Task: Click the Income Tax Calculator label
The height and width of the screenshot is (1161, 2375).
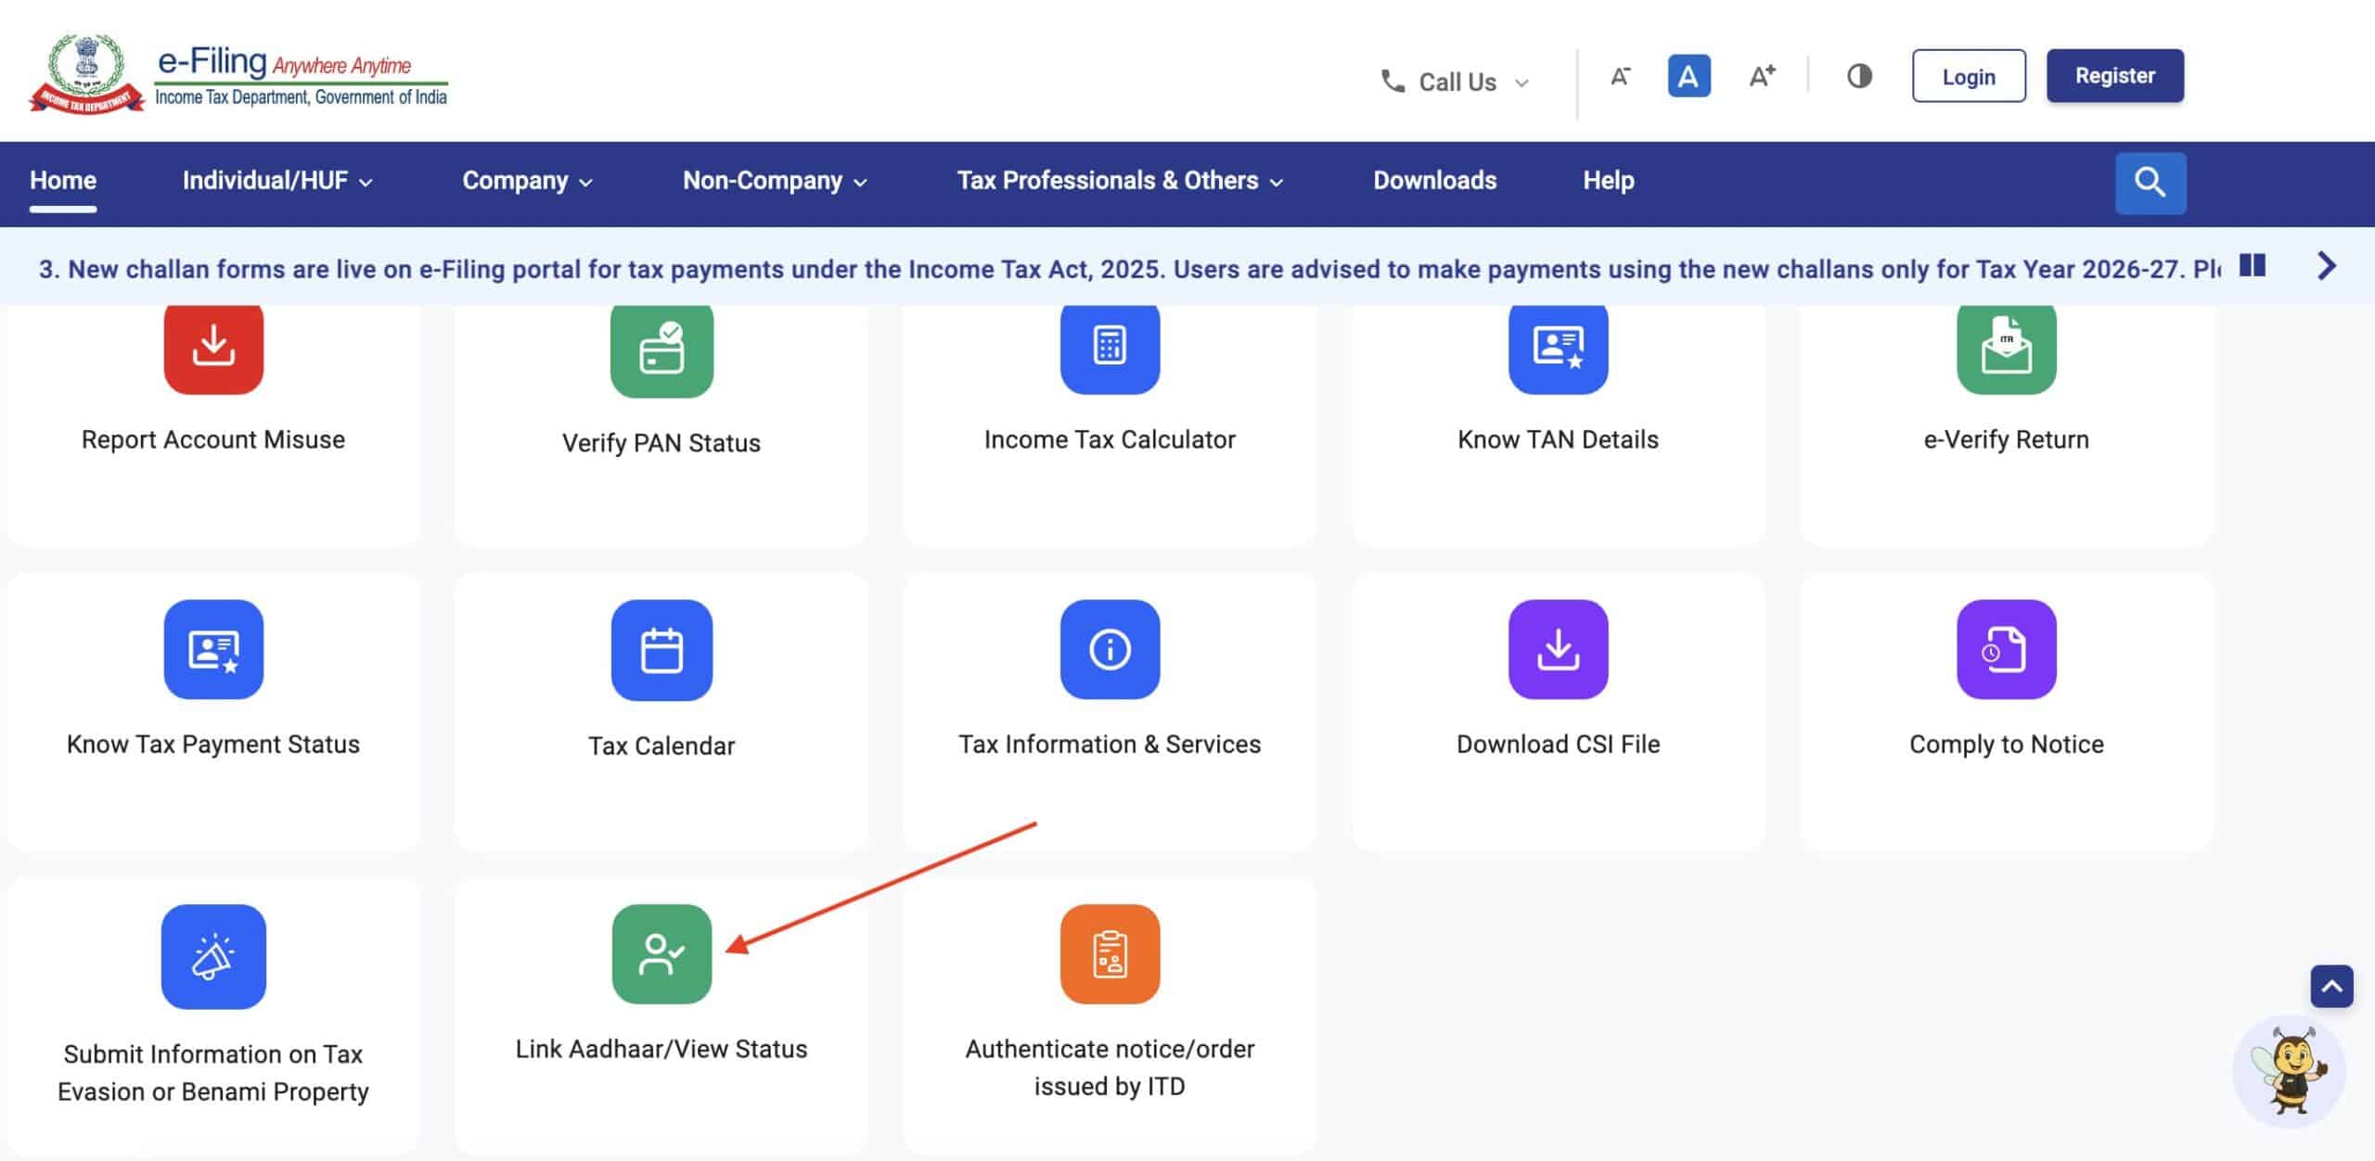Action: pyautogui.click(x=1110, y=440)
